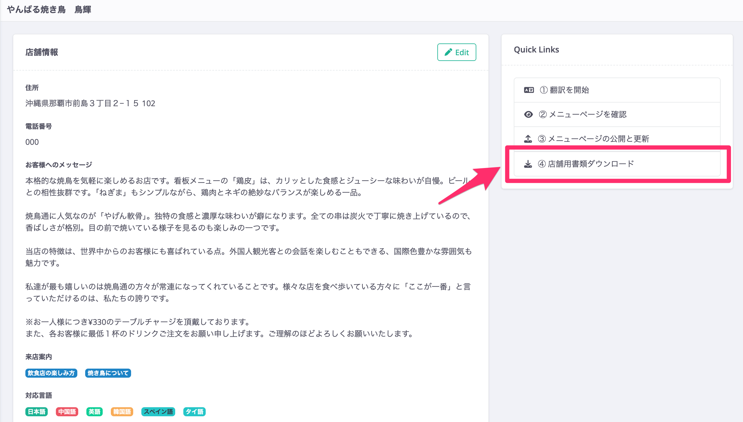This screenshot has height=422, width=743.
Task: Click the 韓国語 language badge
Action: pyautogui.click(x=122, y=412)
